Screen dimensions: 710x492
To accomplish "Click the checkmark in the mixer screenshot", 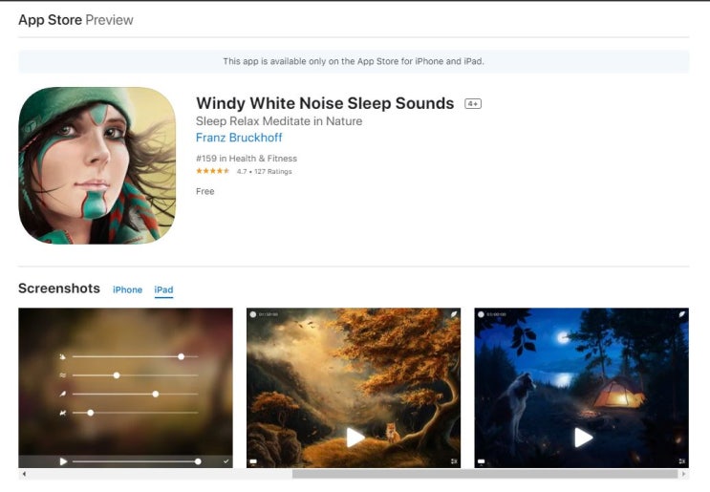I will coord(226,461).
